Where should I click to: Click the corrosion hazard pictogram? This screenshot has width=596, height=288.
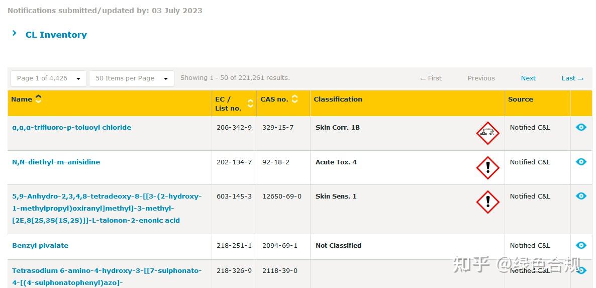[x=487, y=133]
